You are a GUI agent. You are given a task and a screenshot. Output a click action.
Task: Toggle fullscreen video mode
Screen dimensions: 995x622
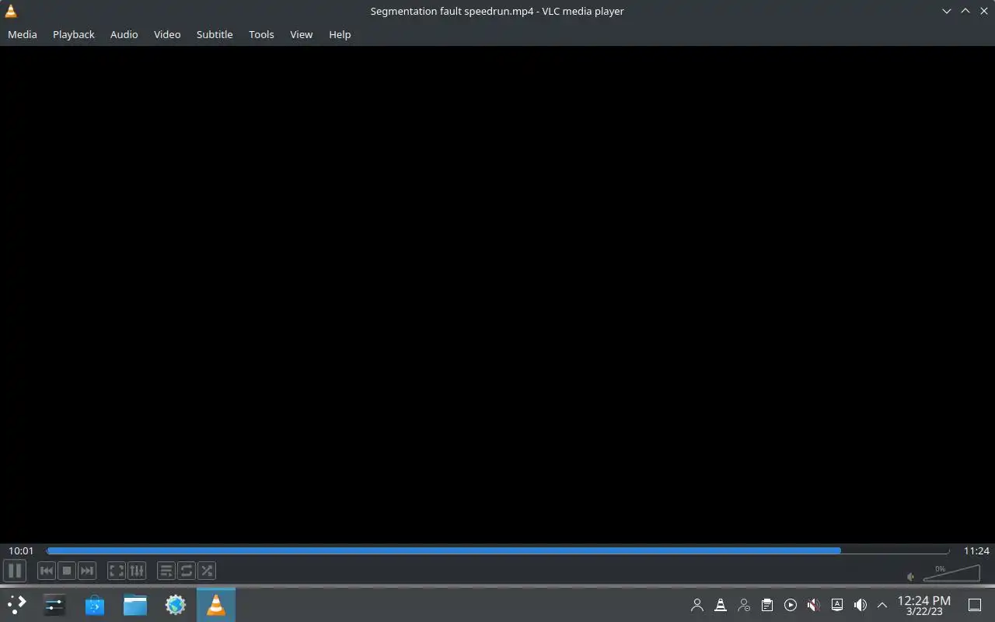tap(117, 571)
